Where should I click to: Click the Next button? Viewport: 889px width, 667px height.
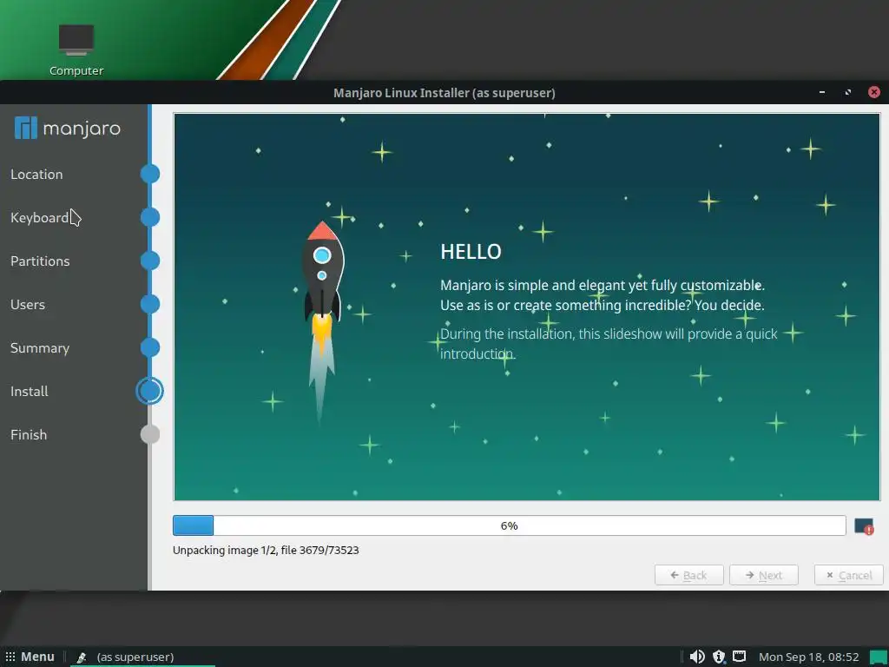(764, 575)
